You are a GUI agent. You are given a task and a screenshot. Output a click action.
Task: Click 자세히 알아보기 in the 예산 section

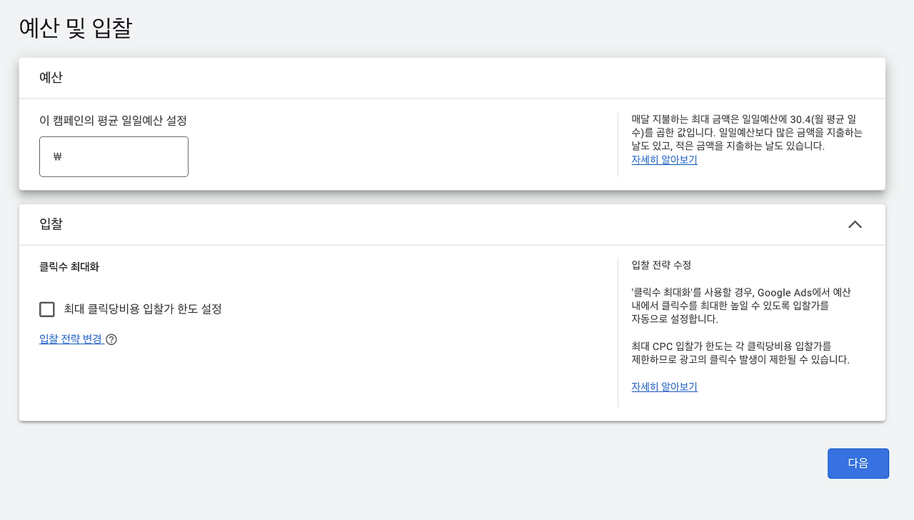(x=663, y=159)
